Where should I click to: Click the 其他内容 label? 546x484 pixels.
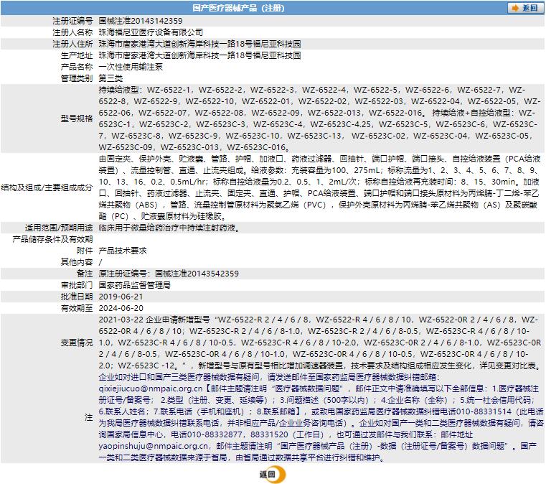point(77,262)
